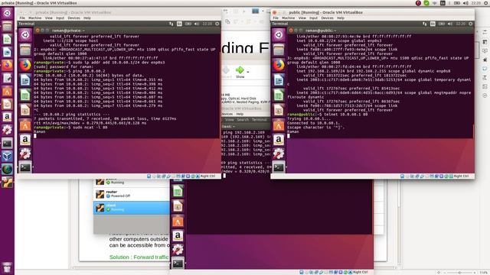Image resolution: width=490 pixels, height=275 pixels.
Task: Open Devices menu in the public VM window
Action: [327, 18]
